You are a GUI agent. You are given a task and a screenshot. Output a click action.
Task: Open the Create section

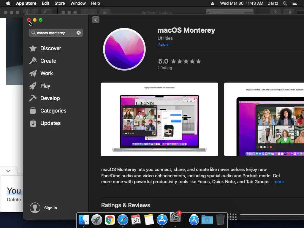coord(48,61)
